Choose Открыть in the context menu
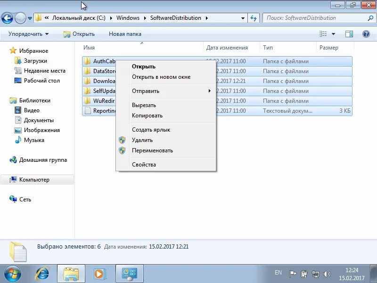 (166, 67)
